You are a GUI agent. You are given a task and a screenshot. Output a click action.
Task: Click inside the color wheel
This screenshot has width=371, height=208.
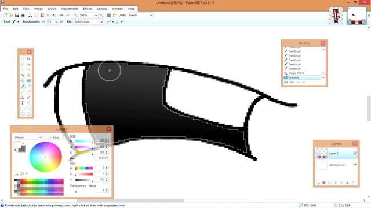pyautogui.click(x=45, y=157)
